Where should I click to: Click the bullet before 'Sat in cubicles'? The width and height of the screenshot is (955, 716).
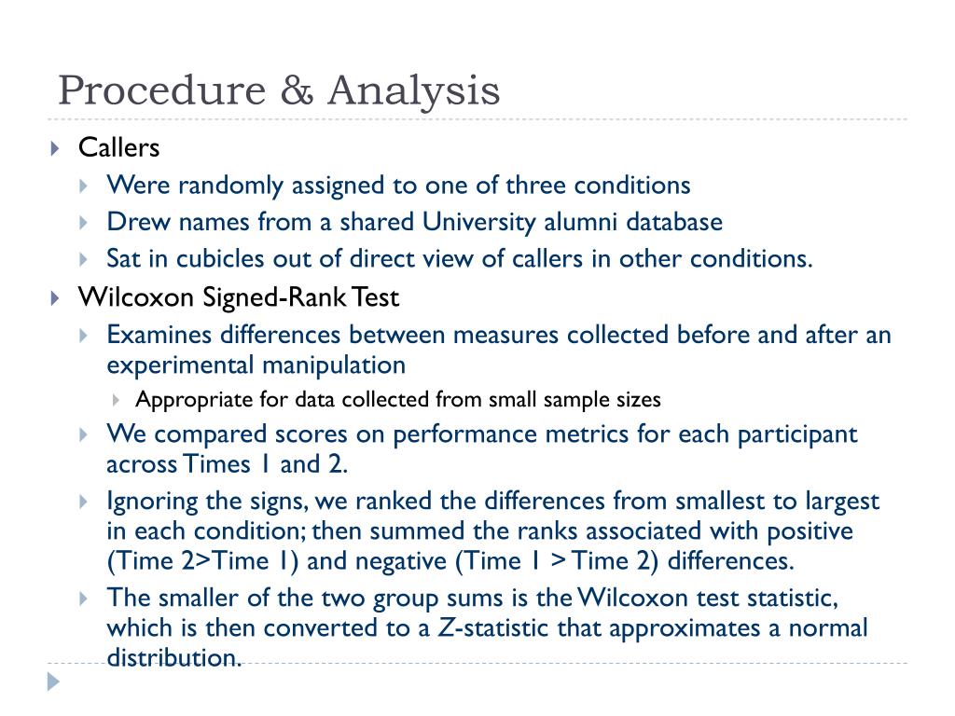tap(83, 259)
